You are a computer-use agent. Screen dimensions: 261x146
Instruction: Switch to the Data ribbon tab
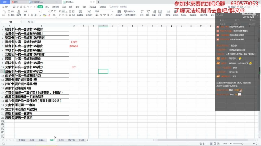coord(71,7)
